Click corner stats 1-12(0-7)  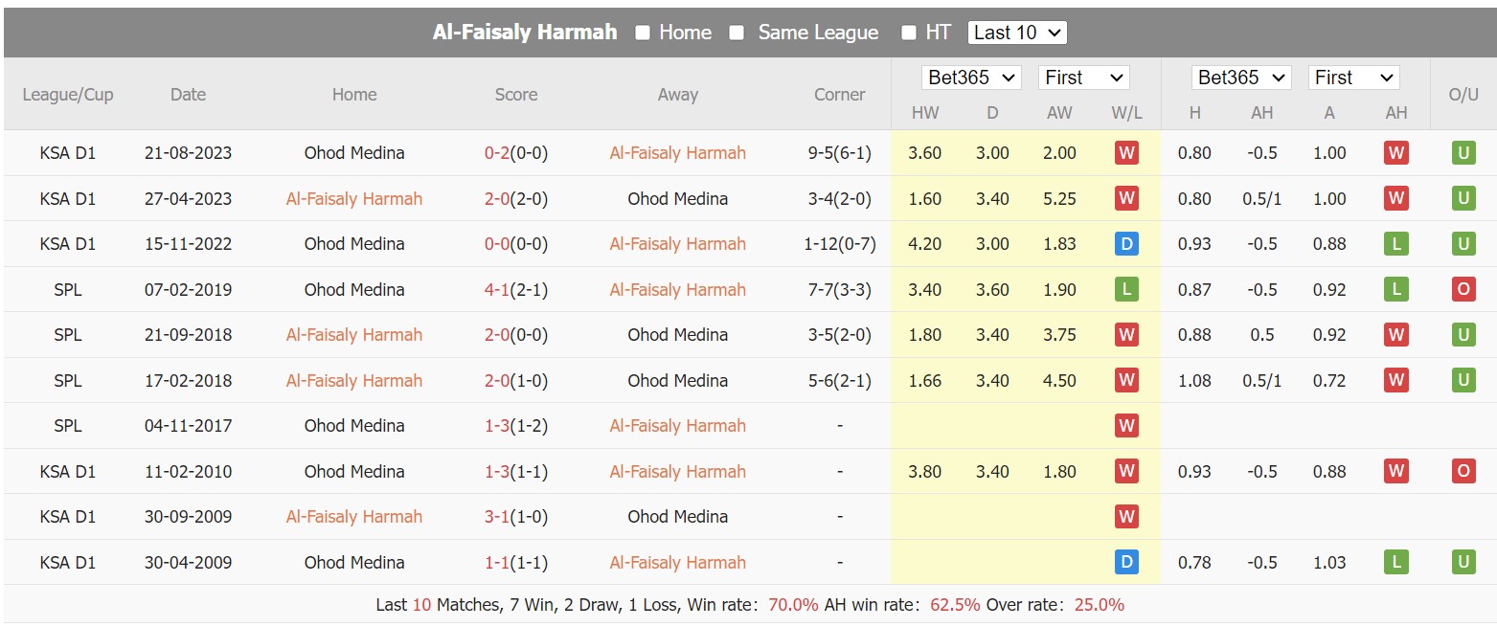[x=839, y=244]
